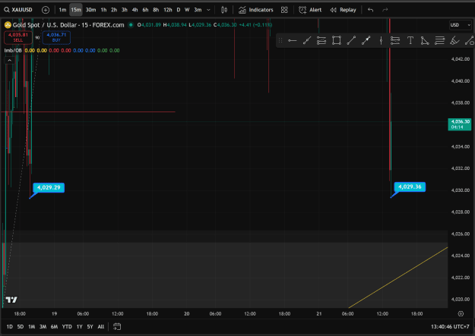Select the trend line tool
475x336 pixels.
click(x=351, y=40)
